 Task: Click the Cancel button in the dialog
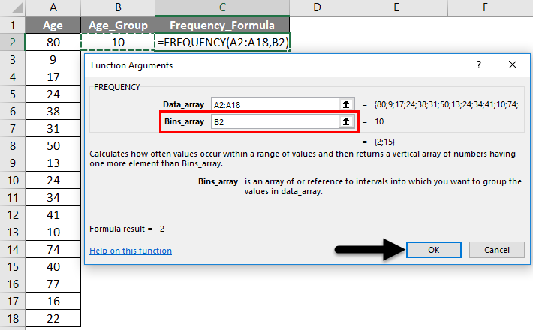(497, 250)
